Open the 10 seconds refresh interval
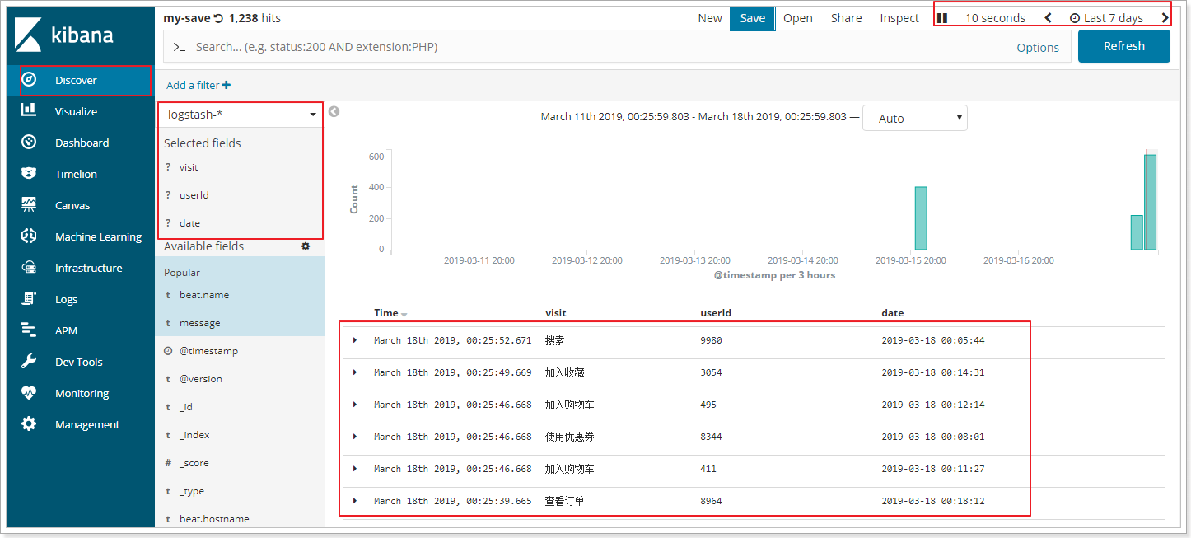Image resolution: width=1191 pixels, height=538 pixels. pyautogui.click(x=995, y=18)
